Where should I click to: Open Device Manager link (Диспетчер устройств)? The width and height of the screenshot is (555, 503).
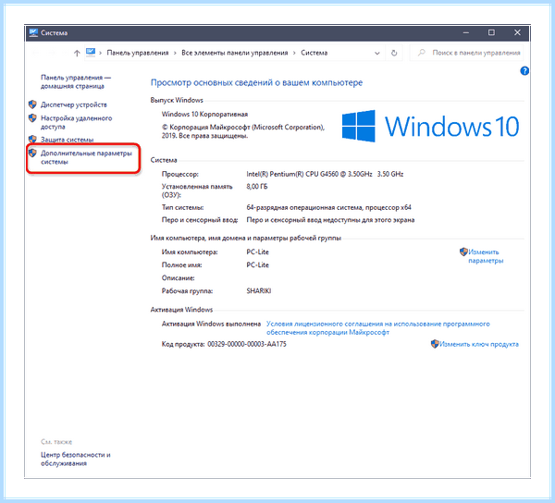pyautogui.click(x=74, y=104)
